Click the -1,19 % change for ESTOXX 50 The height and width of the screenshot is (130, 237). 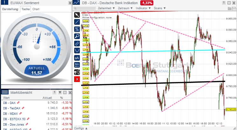coord(66,119)
